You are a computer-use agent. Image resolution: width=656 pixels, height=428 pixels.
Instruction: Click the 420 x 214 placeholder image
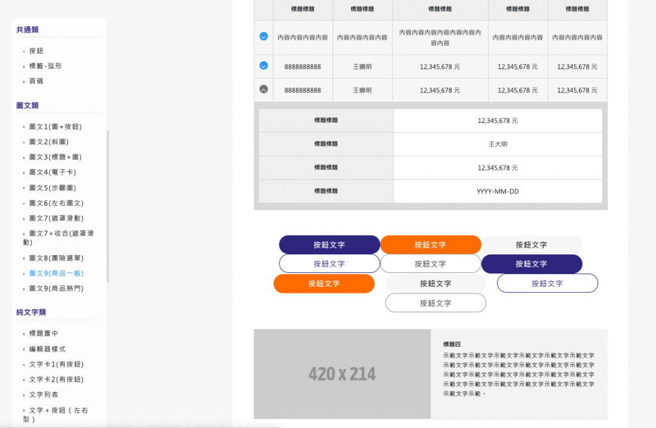[x=342, y=374]
